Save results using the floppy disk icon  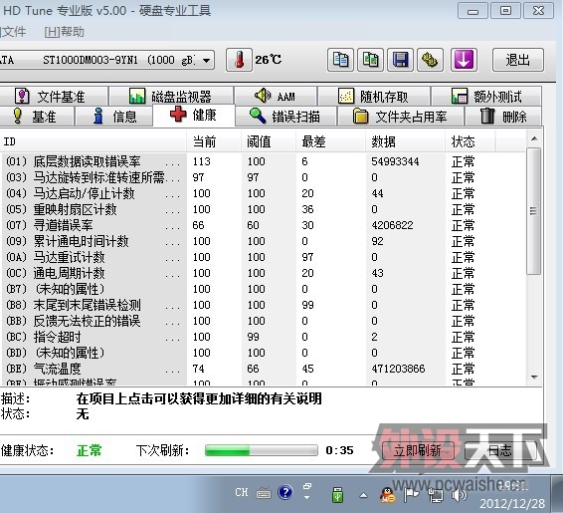400,60
